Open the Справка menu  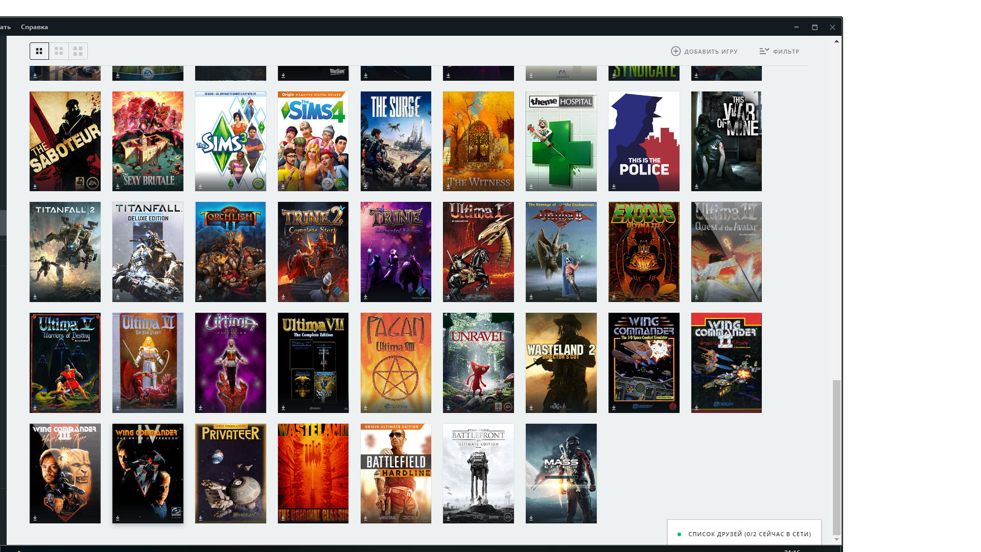pos(34,27)
